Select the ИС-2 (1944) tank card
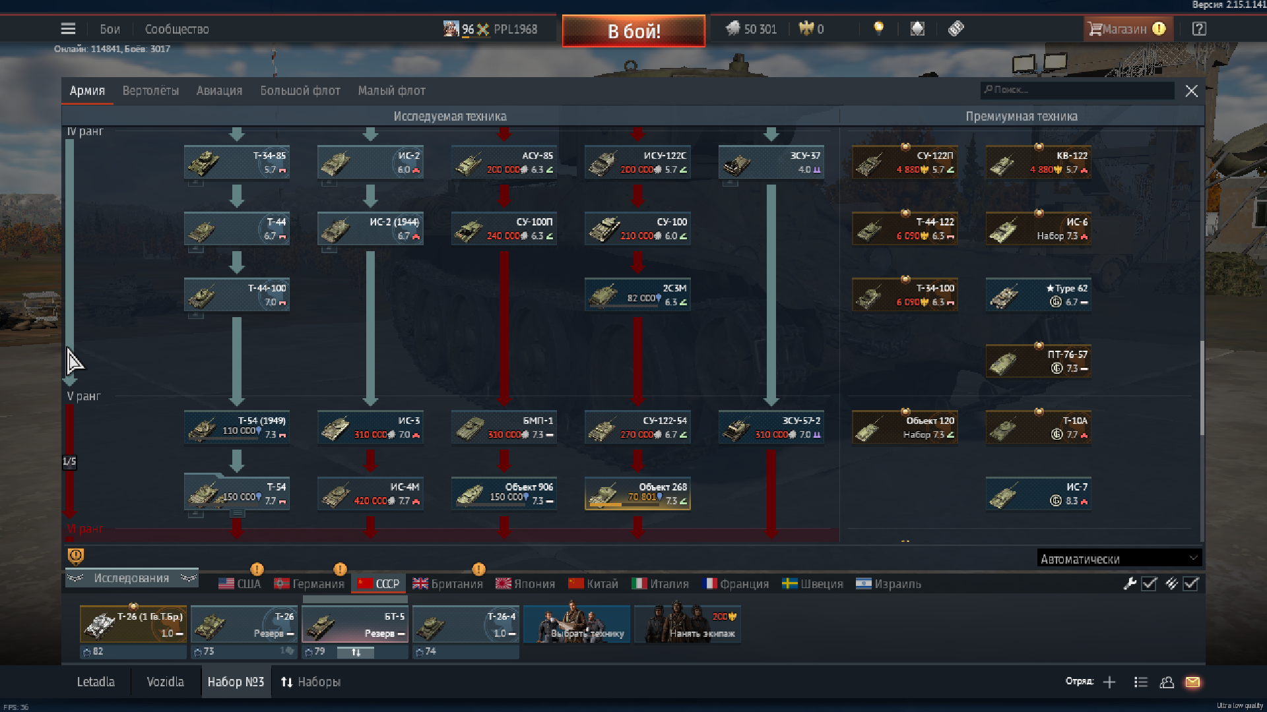Image resolution: width=1267 pixels, height=712 pixels. coord(370,228)
